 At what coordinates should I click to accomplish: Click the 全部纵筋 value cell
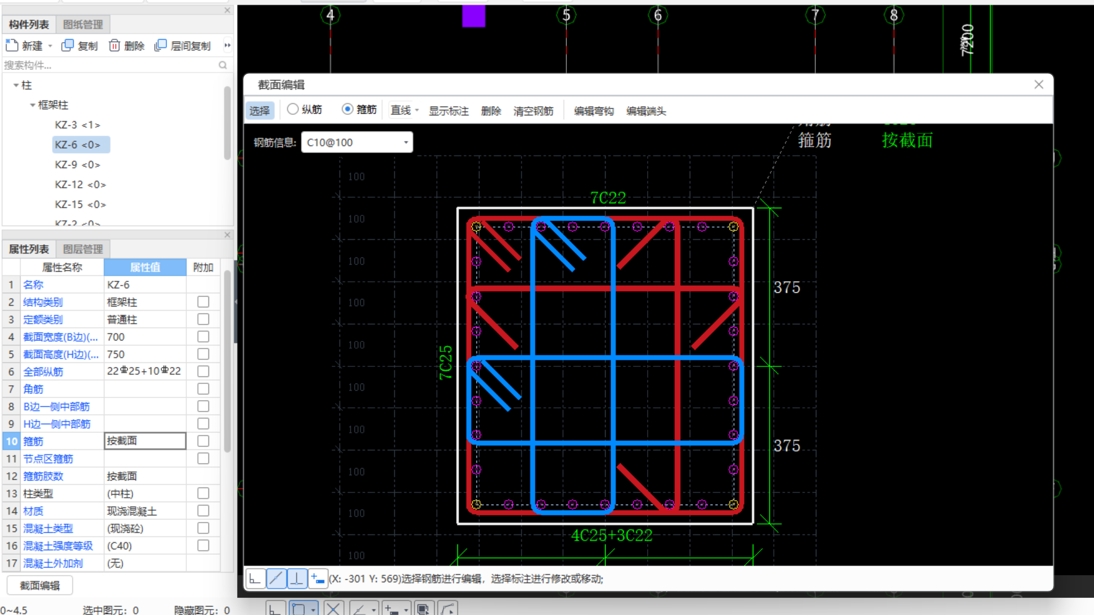click(x=145, y=371)
